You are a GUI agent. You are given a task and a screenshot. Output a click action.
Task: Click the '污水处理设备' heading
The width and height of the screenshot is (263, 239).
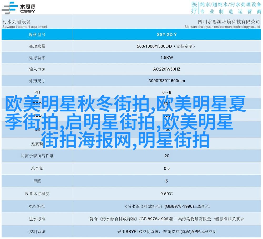click(x=17, y=22)
